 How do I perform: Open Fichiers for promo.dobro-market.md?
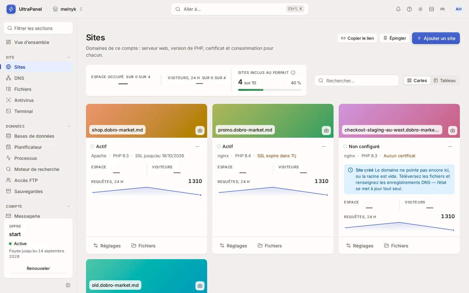click(270, 246)
